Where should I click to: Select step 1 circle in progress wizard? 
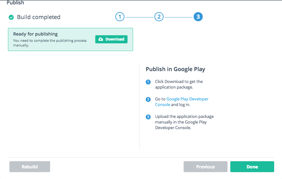(x=120, y=17)
